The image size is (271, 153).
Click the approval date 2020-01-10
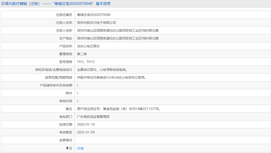pyautogui.click(x=86, y=124)
